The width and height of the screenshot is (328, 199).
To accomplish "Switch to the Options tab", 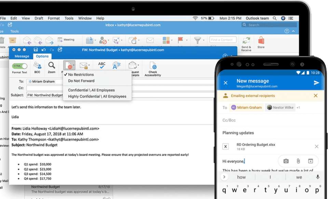I will pos(42,56).
